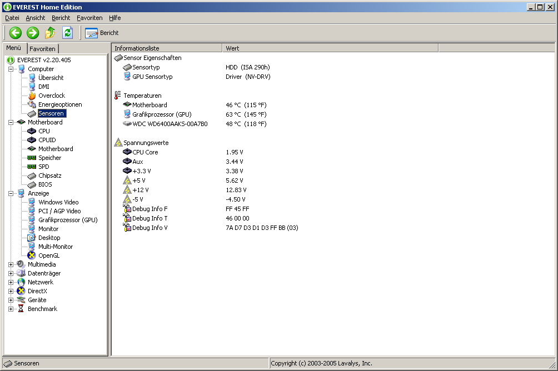Select the Debug Info V row

pyautogui.click(x=210, y=228)
